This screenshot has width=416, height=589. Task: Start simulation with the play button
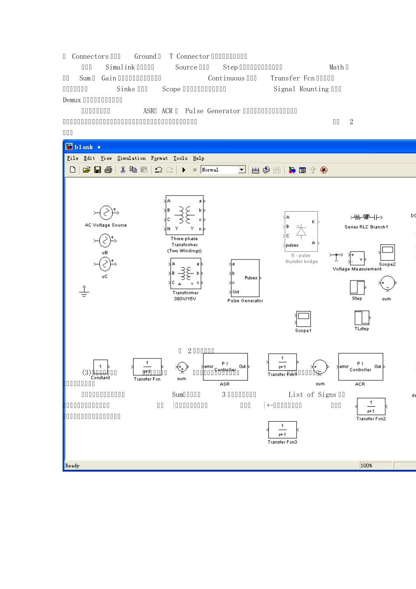tap(184, 170)
